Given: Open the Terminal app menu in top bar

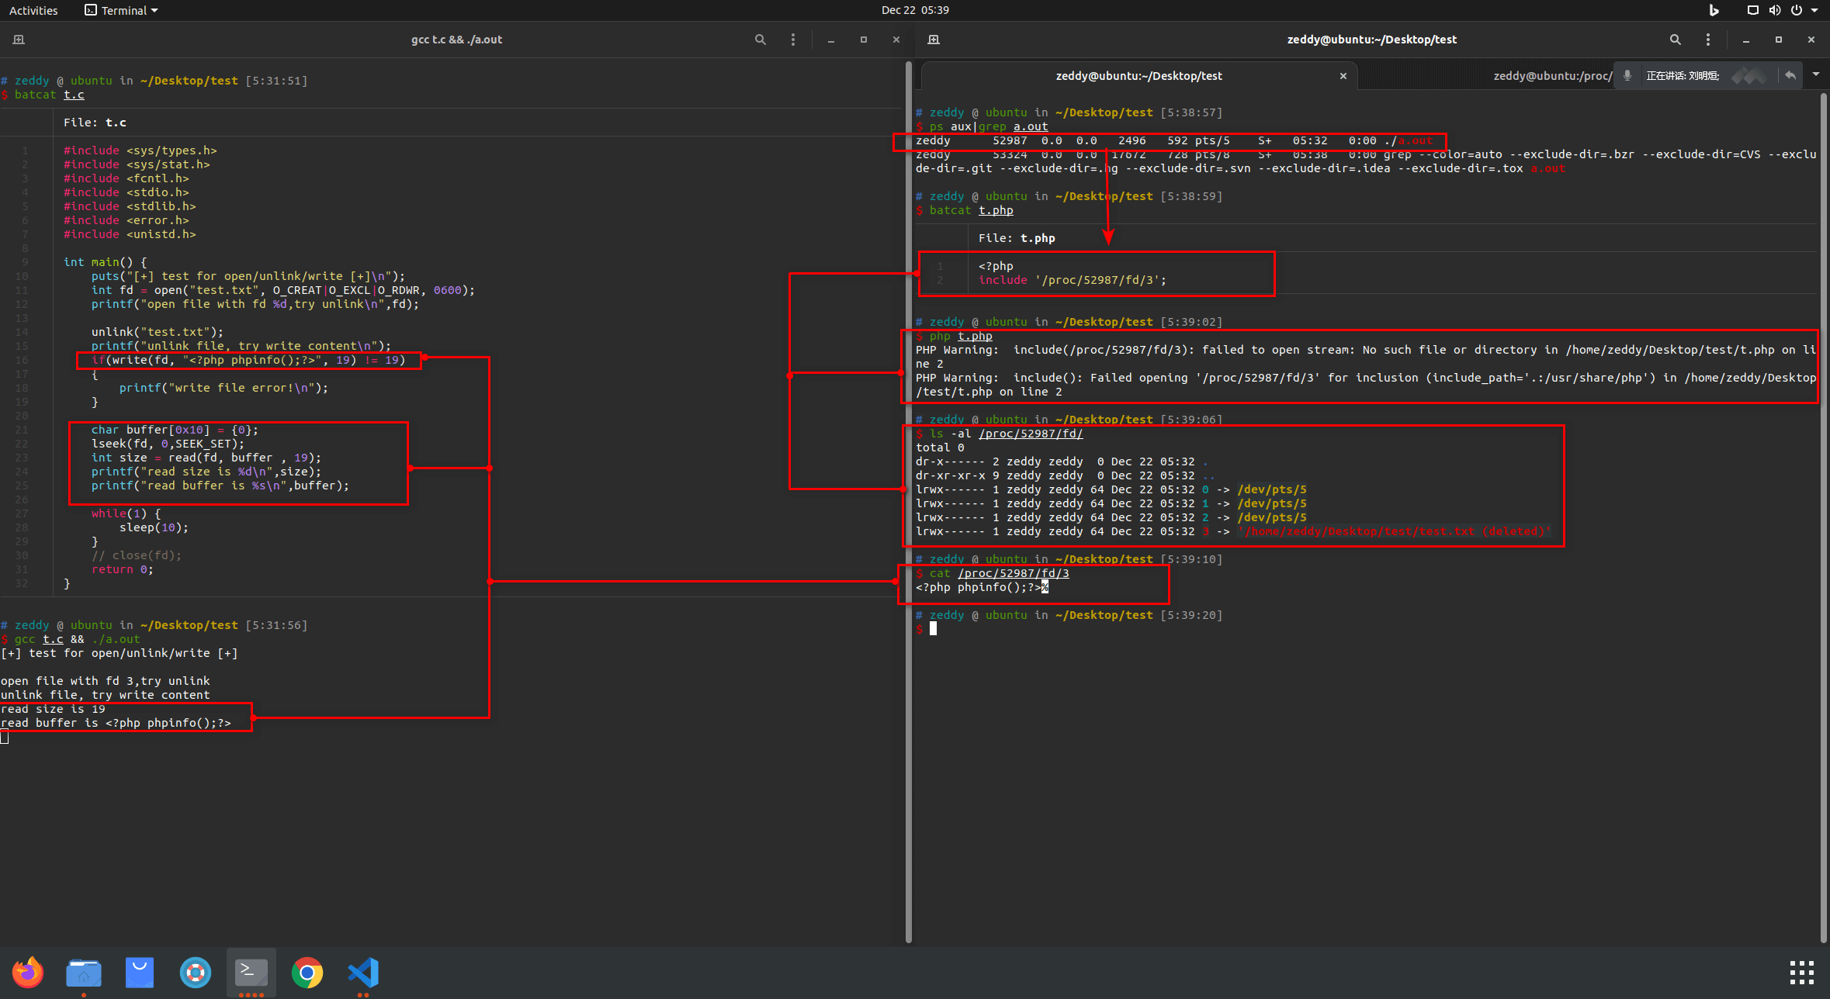Looking at the screenshot, I should click(121, 10).
